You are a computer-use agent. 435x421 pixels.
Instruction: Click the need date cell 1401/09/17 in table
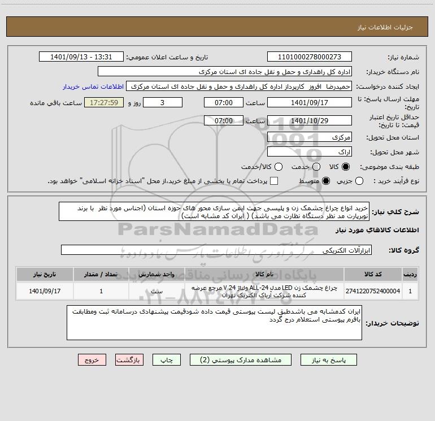45,291
